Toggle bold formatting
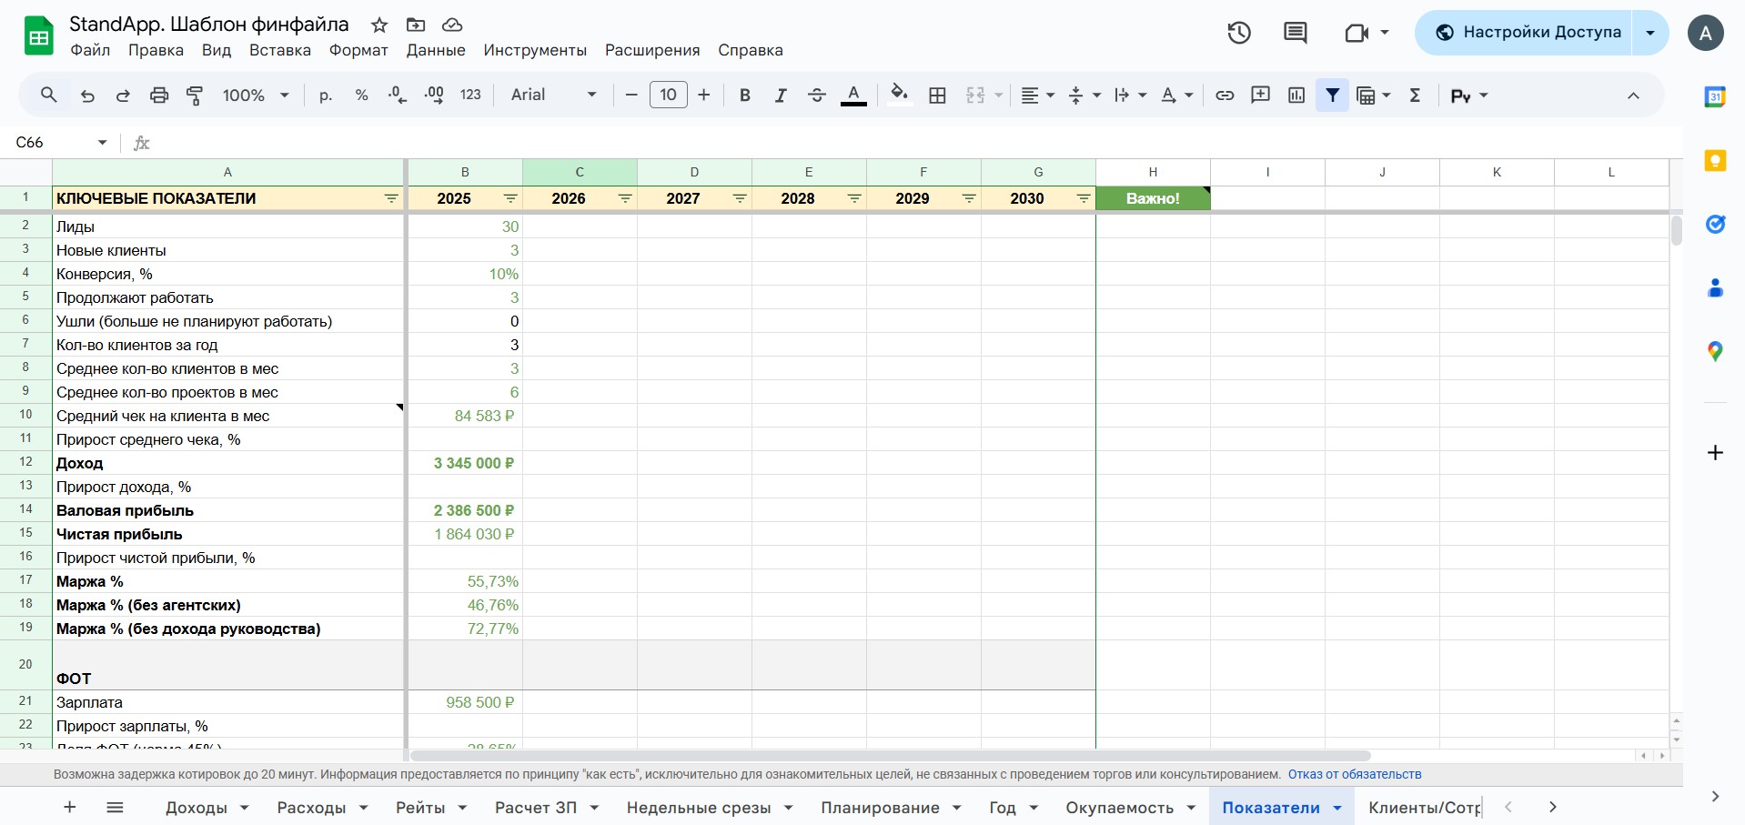1745x825 pixels. click(744, 95)
